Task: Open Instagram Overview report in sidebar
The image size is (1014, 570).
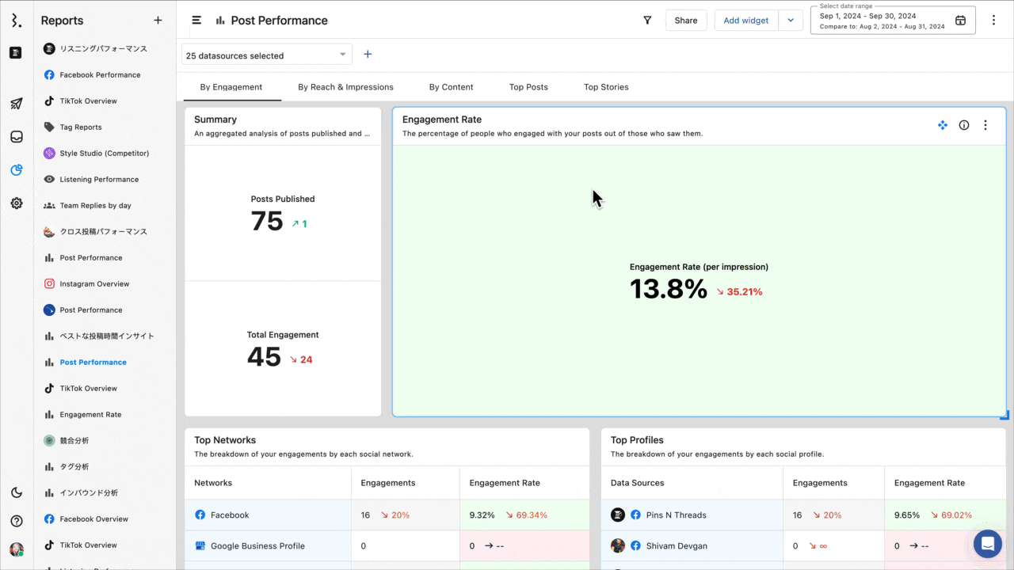Action: 94,283
